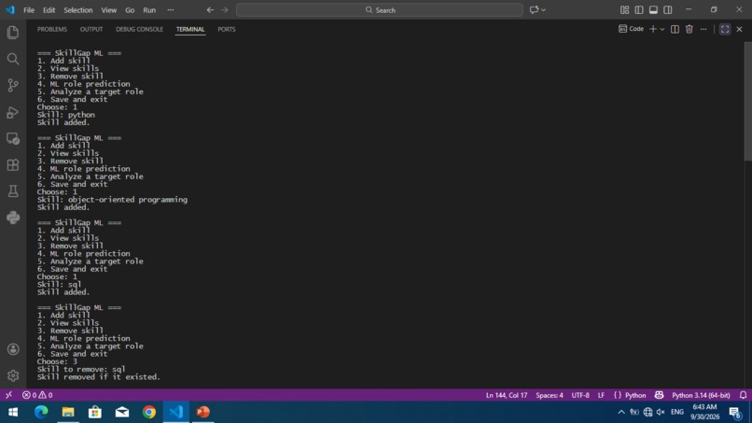The height and width of the screenshot is (423, 752).
Task: Open the Python environments view
Action: [13, 218]
